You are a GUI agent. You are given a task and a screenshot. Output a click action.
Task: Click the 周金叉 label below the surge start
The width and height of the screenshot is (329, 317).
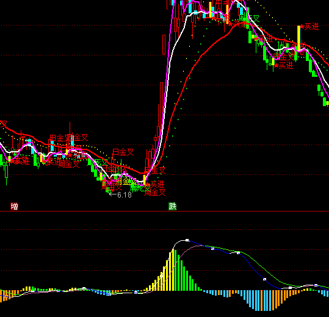[154, 192]
